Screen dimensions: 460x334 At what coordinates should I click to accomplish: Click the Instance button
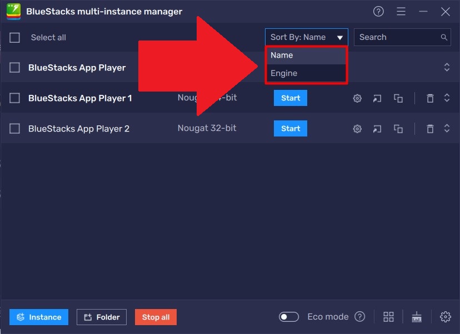[x=39, y=317]
